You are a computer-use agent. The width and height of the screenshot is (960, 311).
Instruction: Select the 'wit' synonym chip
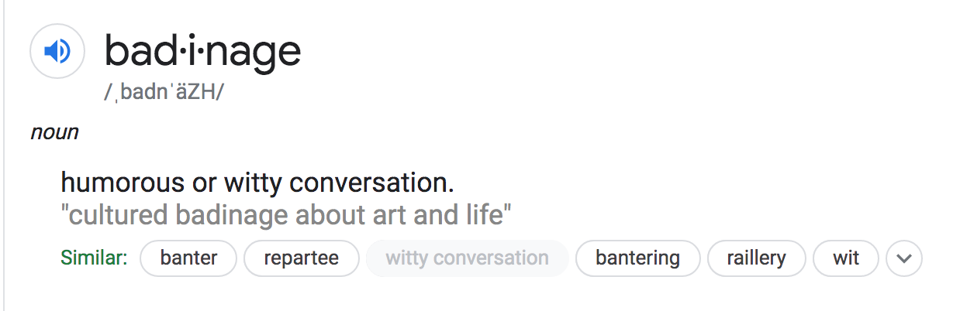(845, 258)
